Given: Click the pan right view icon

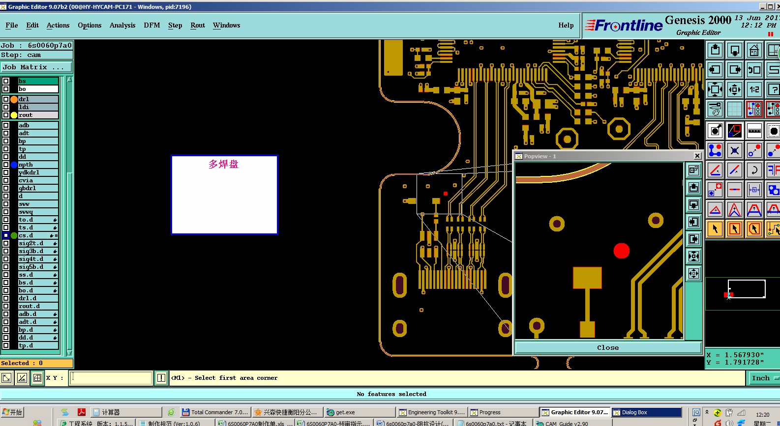Looking at the screenshot, I should tap(735, 70).
